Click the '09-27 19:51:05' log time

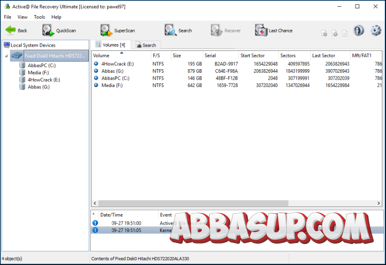[126, 230]
